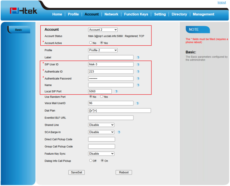Click the Dial Plan input field

click(120, 111)
